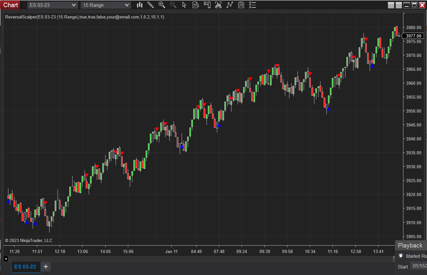Open the chart properties list icon

click(253, 5)
